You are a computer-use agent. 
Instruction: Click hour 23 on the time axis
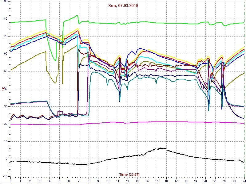click(235, 181)
